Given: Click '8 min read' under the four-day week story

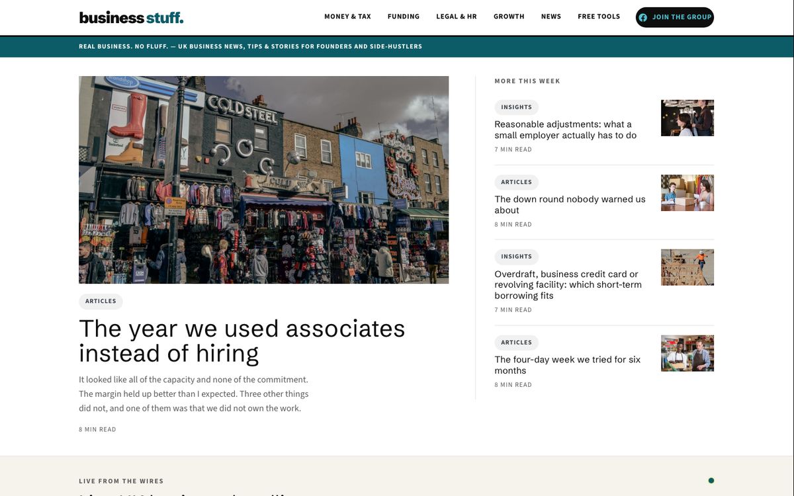Looking at the screenshot, I should (513, 385).
